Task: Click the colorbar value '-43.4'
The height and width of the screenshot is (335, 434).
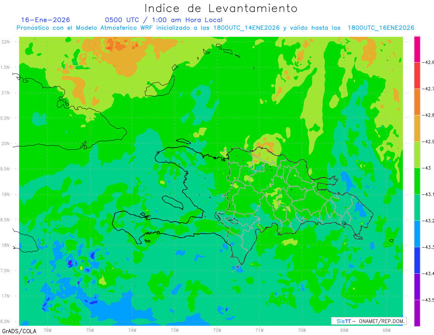Action: point(428,274)
